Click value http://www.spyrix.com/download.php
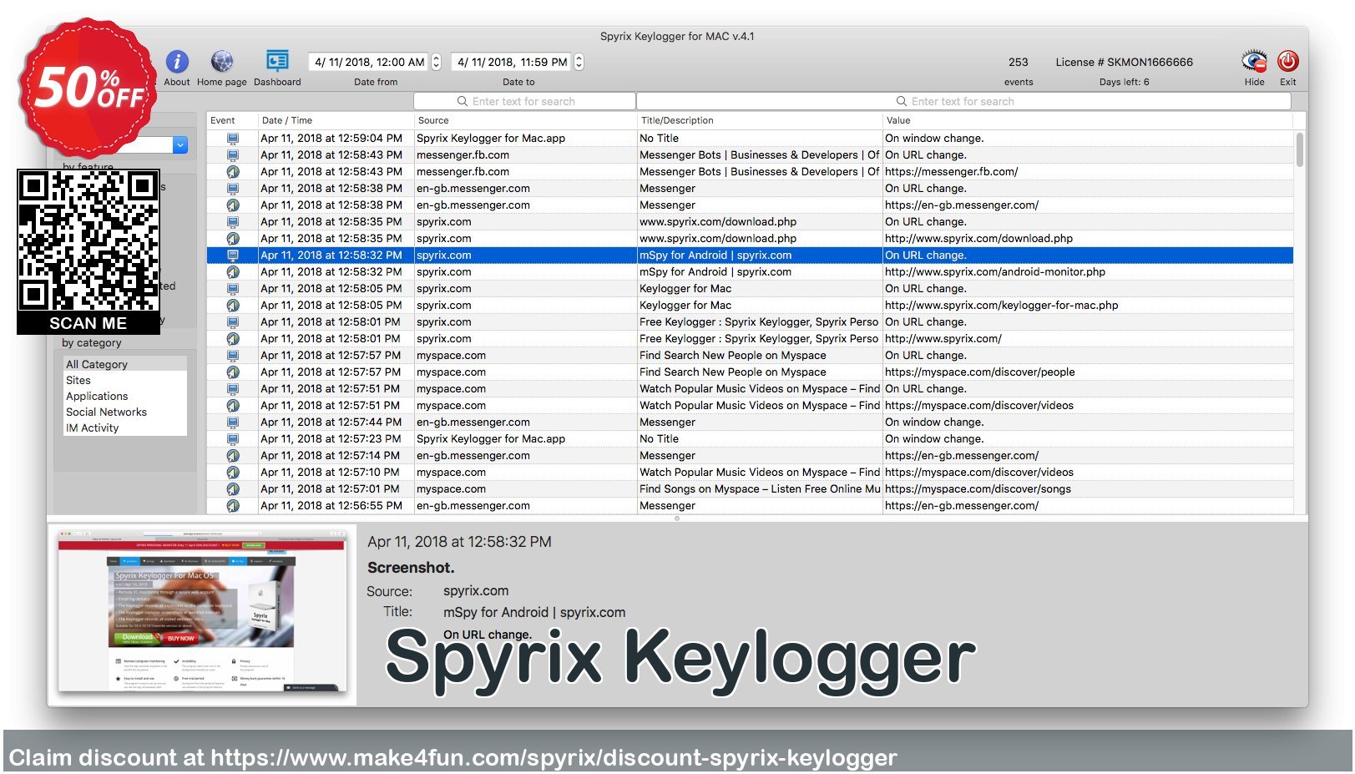Viewport: 1355px width, 774px height. coord(978,239)
